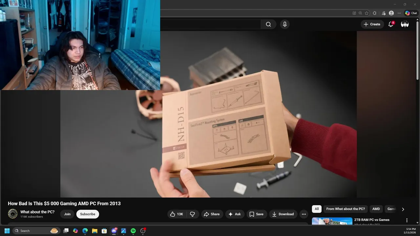
Task: Open the Windows Start menu
Action: pos(7,231)
